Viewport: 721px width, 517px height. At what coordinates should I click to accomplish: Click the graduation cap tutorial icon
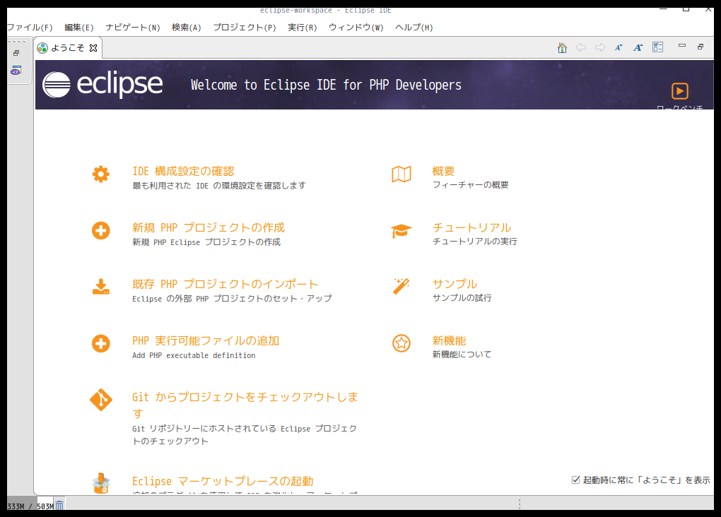401,231
